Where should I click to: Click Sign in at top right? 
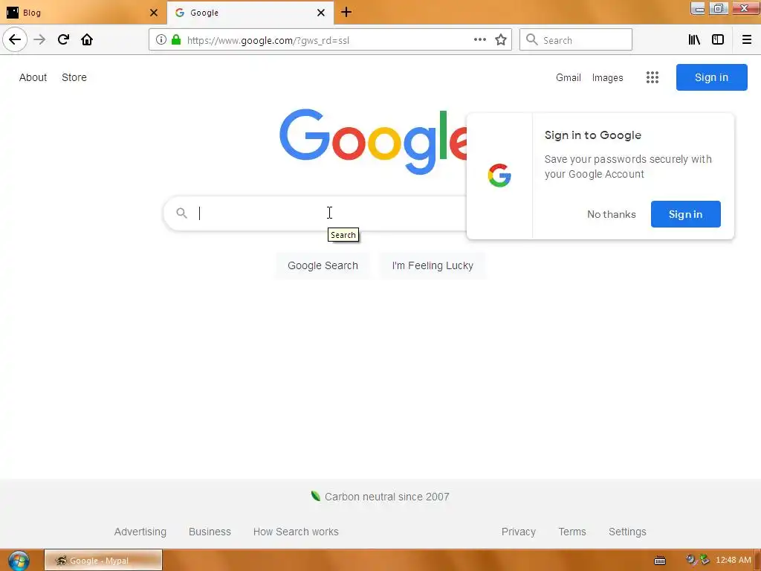point(711,77)
